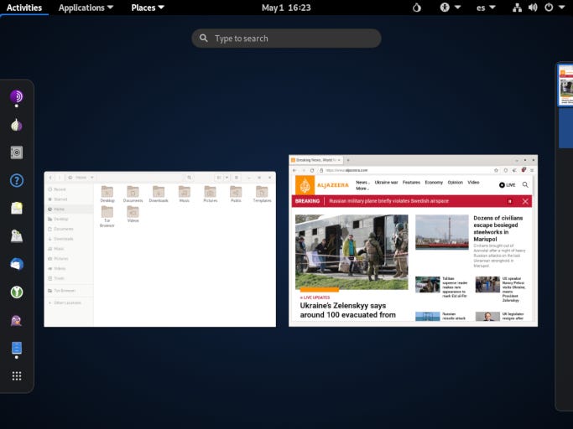
Task: Click the LIVE button on Al Jazeera
Action: [508, 185]
